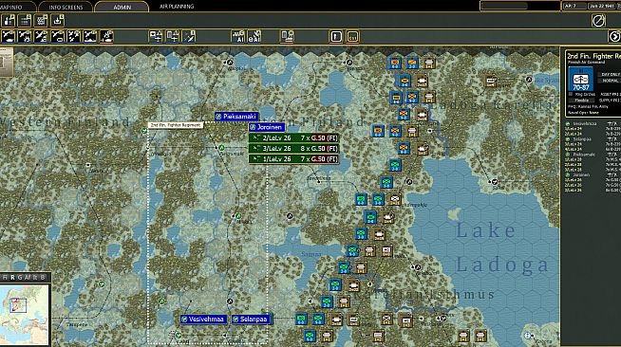Toggle the white flag square icon
The image size is (621, 347).
tap(336, 37)
